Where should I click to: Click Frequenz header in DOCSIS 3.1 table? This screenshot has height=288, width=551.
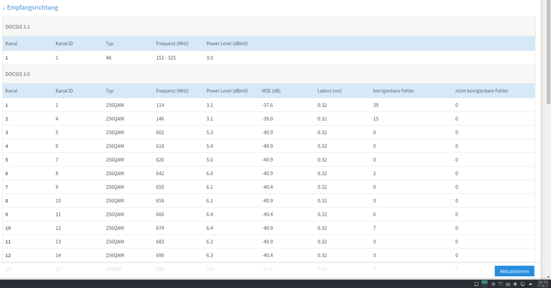point(172,44)
